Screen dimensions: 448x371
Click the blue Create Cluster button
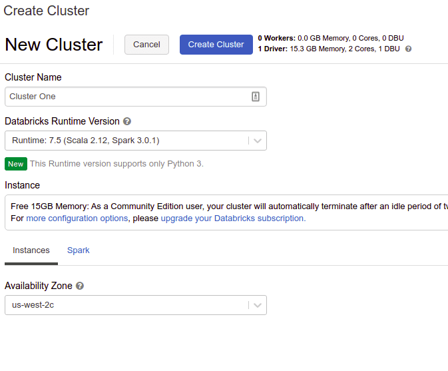(216, 45)
